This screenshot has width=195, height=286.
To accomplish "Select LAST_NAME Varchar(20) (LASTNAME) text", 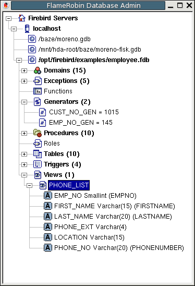I will [113, 217].
